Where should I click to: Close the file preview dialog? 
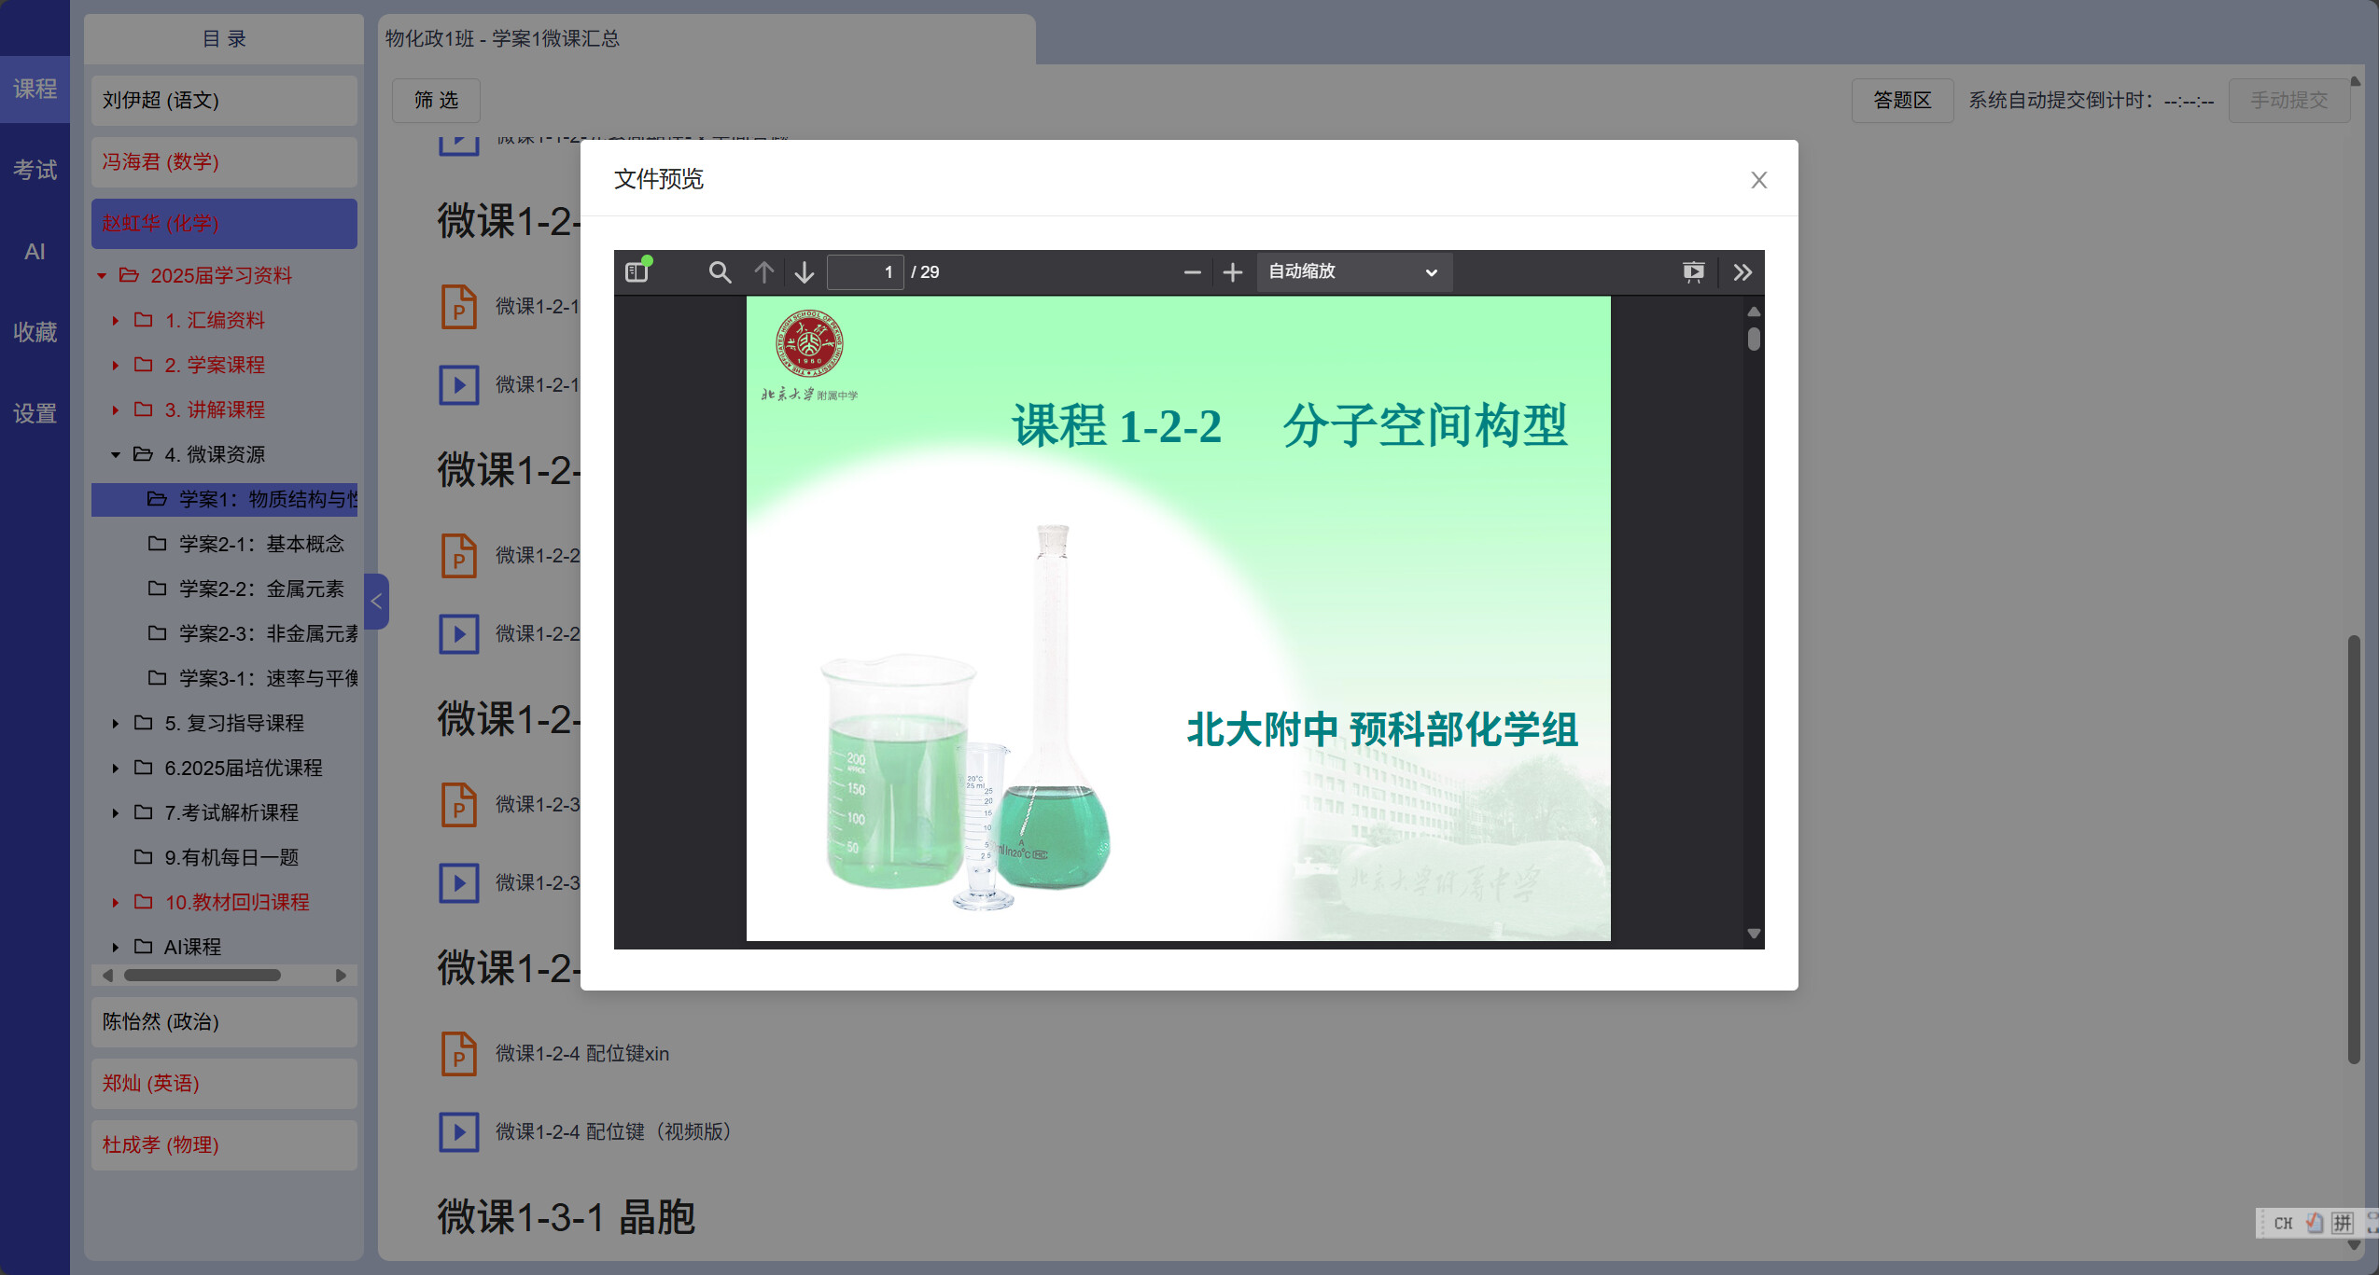point(1758,180)
